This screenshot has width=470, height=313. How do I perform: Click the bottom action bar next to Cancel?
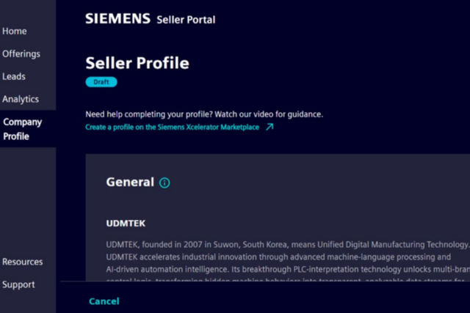pos(294,301)
